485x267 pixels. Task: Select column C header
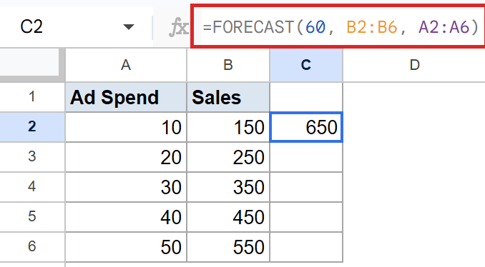pyautogui.click(x=306, y=65)
